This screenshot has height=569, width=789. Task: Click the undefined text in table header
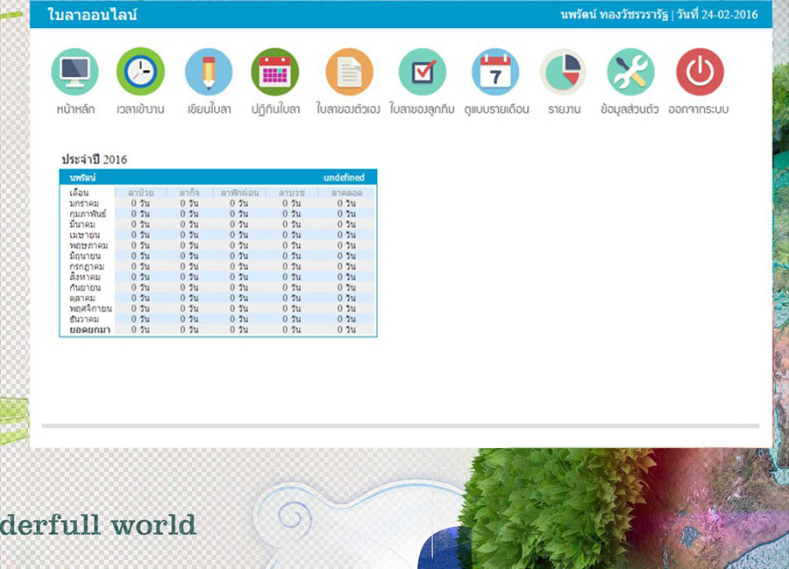click(345, 178)
